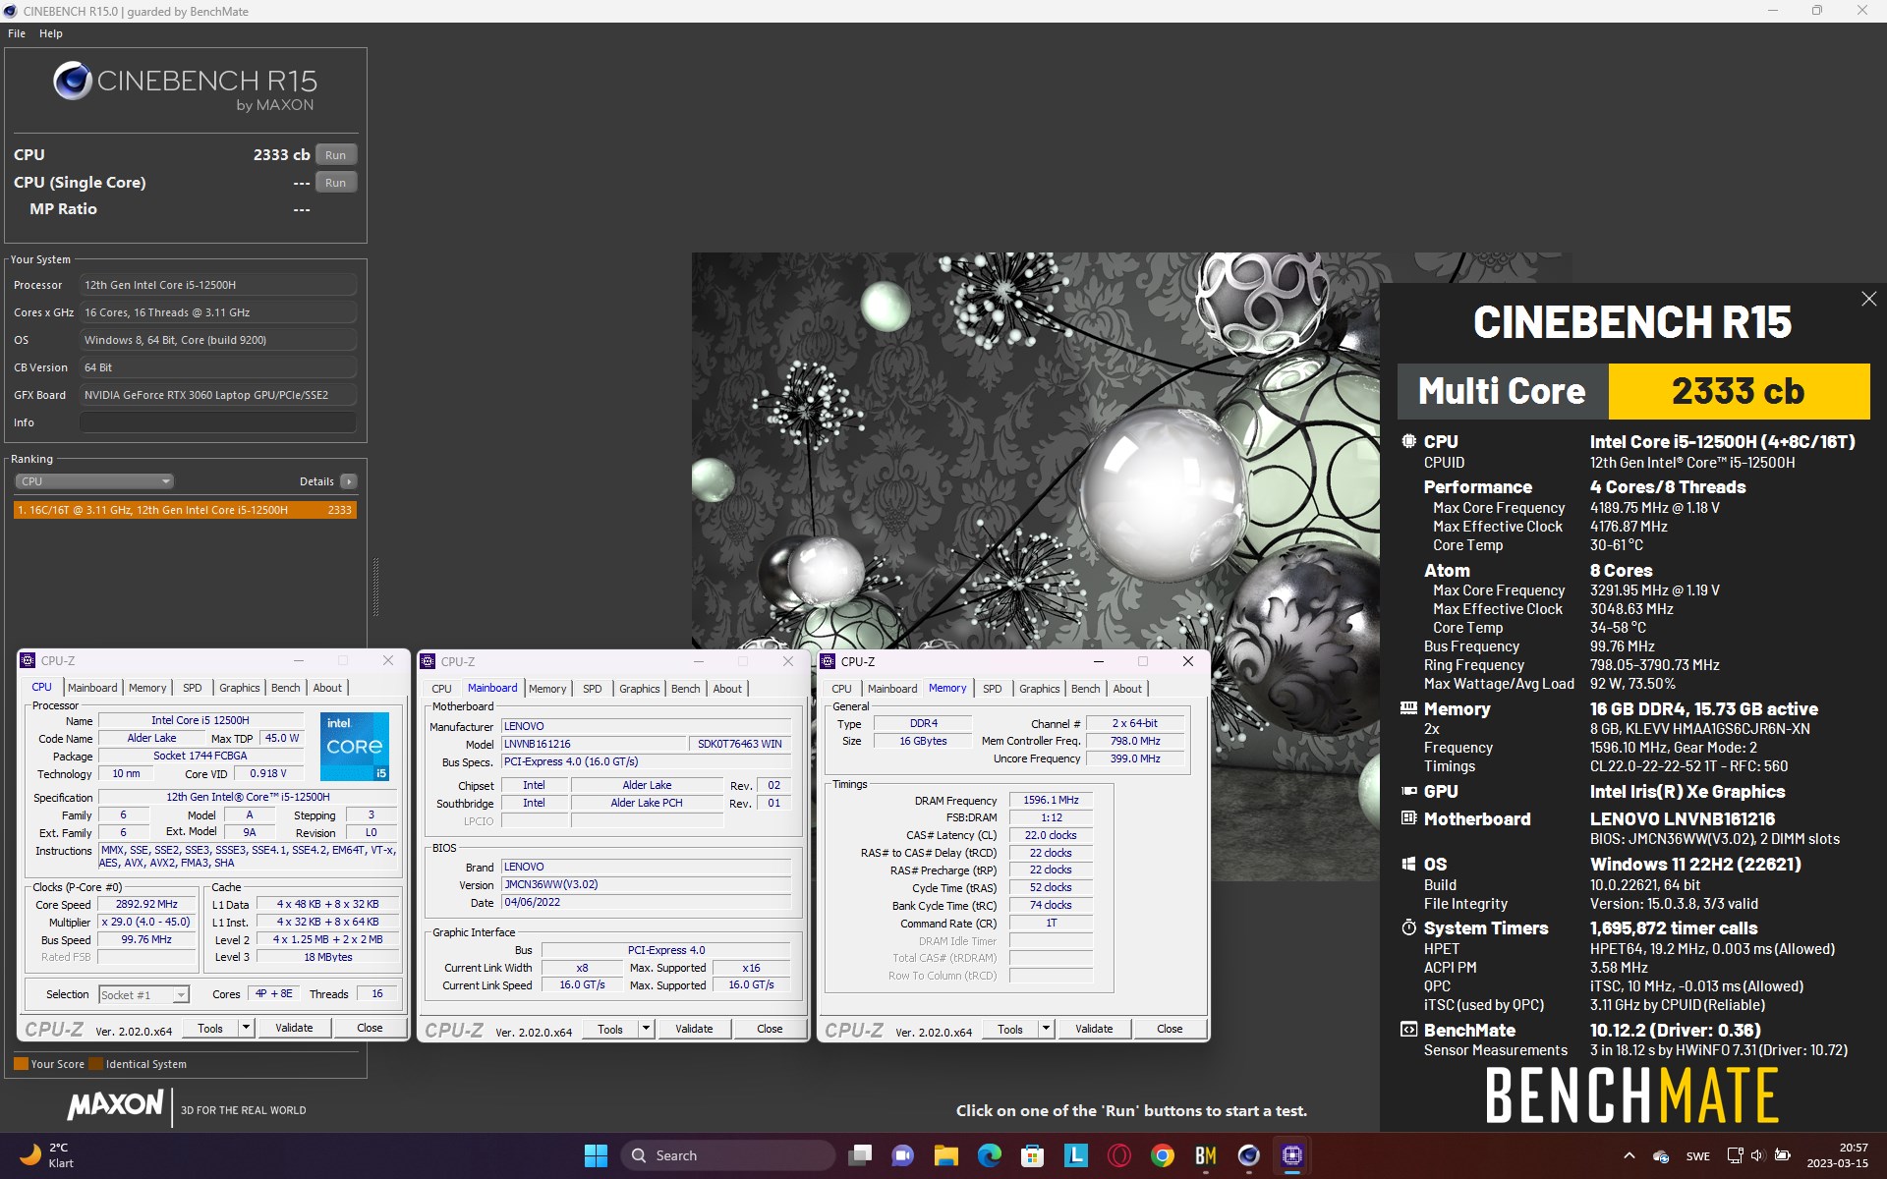Click the Cinebench R15 logo sphere
Screen dimensions: 1887x1179
73,82
